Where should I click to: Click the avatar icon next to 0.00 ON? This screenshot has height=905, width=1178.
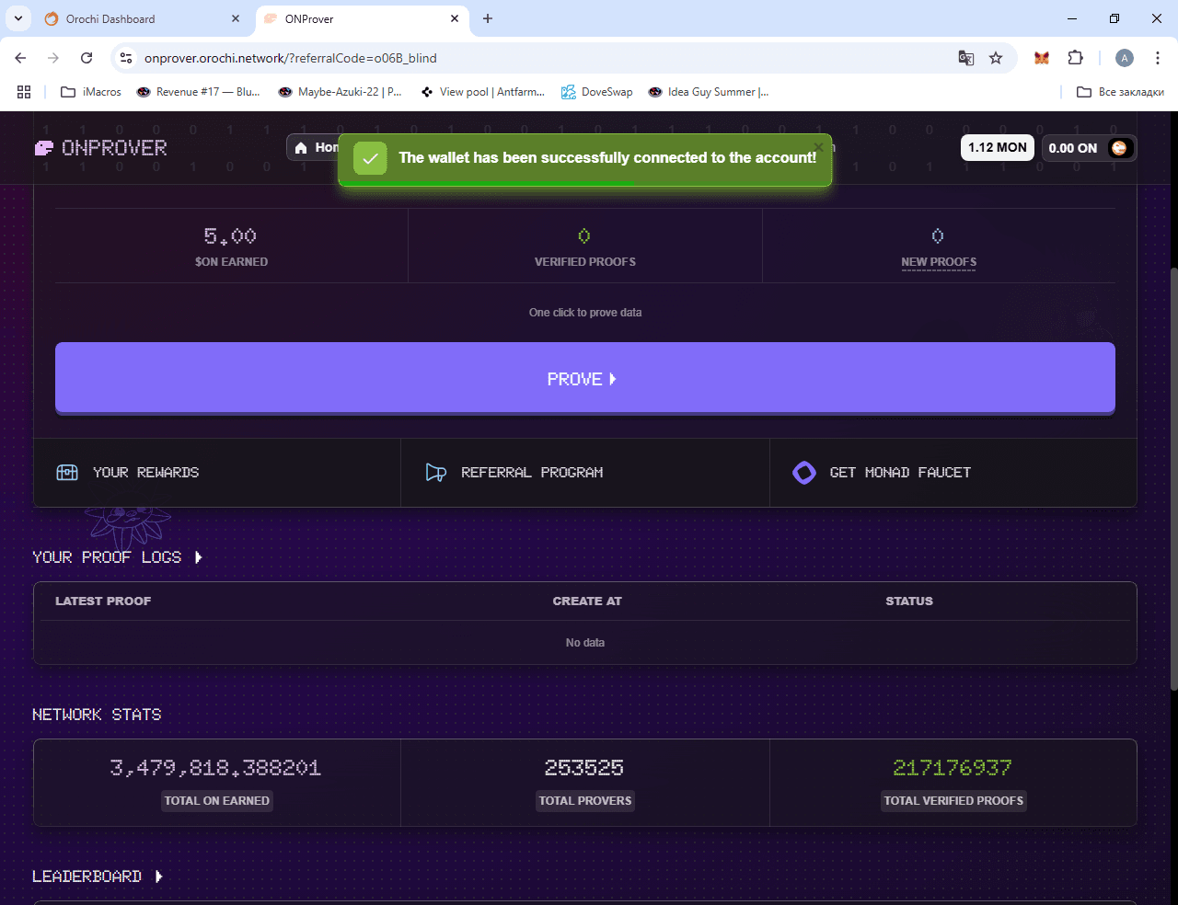point(1119,148)
